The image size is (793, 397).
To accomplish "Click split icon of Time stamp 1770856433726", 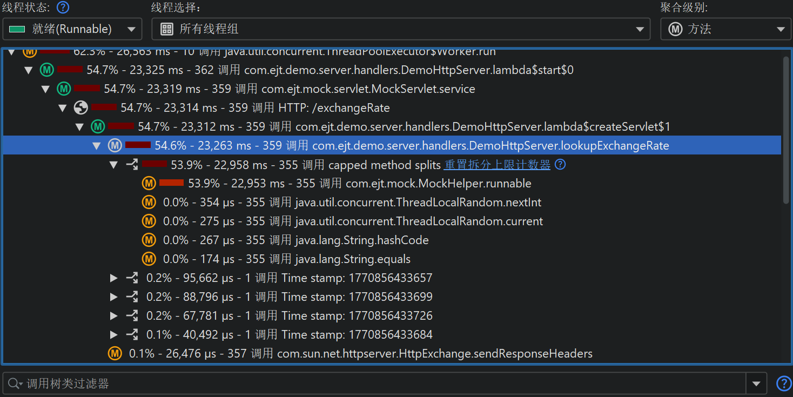I will point(132,315).
